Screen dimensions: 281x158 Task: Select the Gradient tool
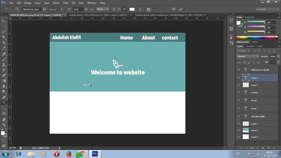coord(4,81)
